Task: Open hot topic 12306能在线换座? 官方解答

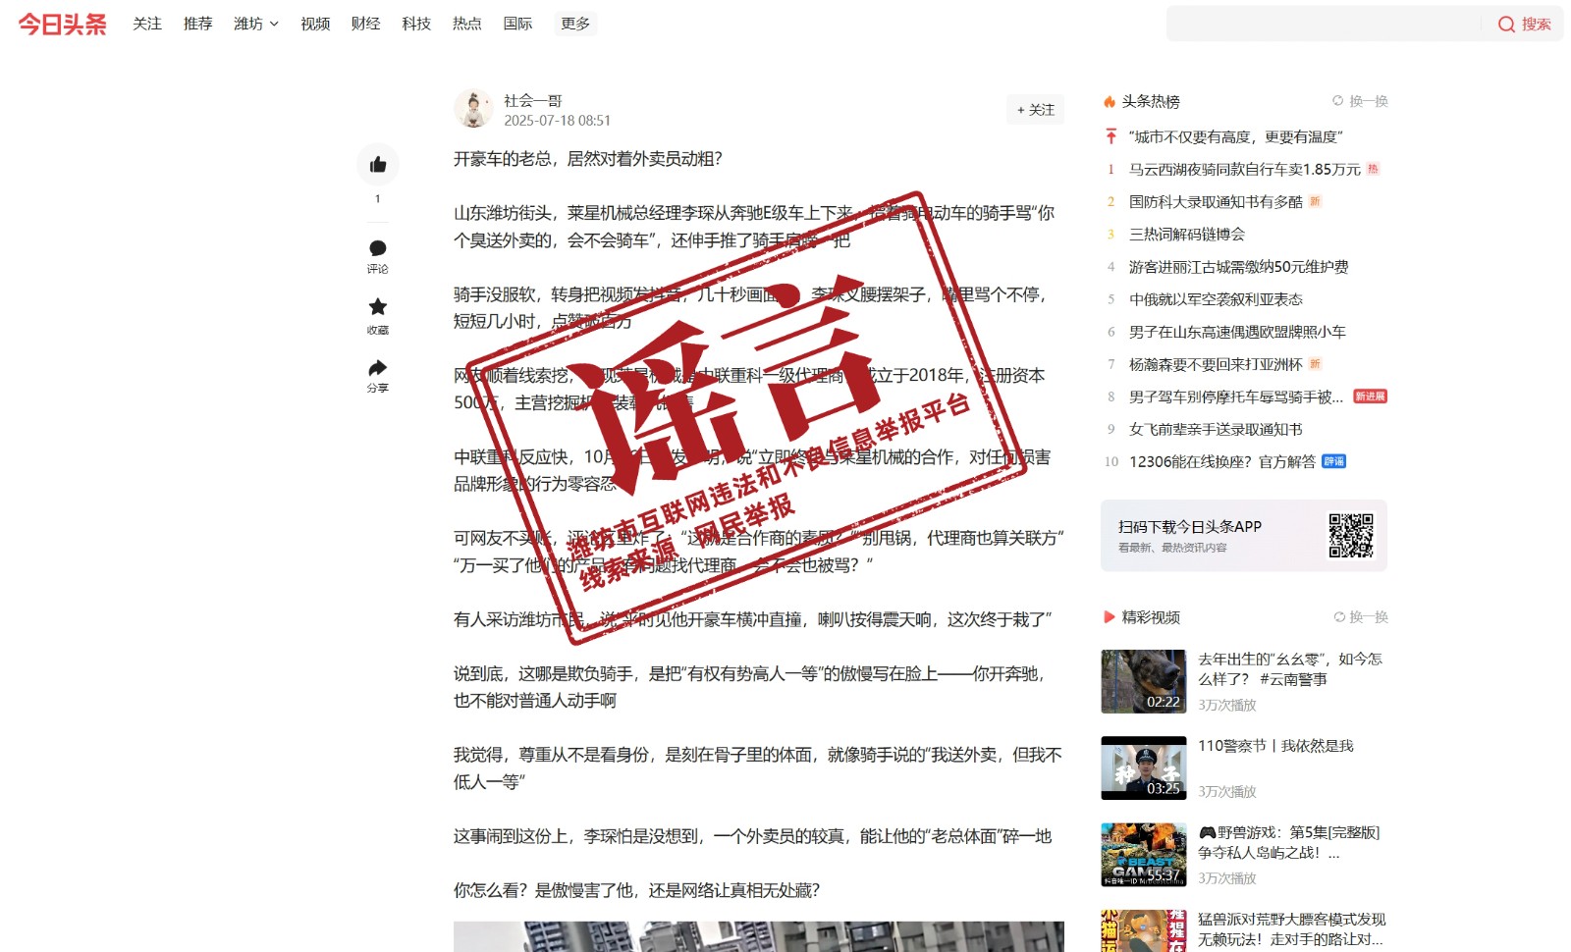Action: (x=1221, y=462)
